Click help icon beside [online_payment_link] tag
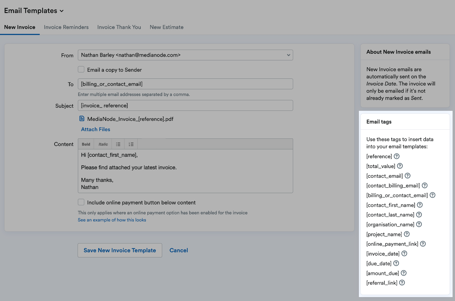 tap(423, 244)
